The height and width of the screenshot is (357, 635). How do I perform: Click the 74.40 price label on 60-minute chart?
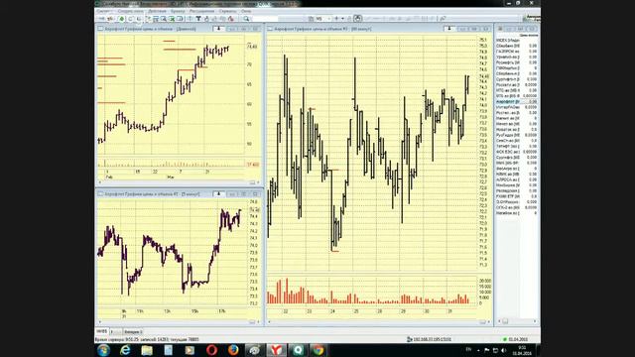click(x=484, y=76)
